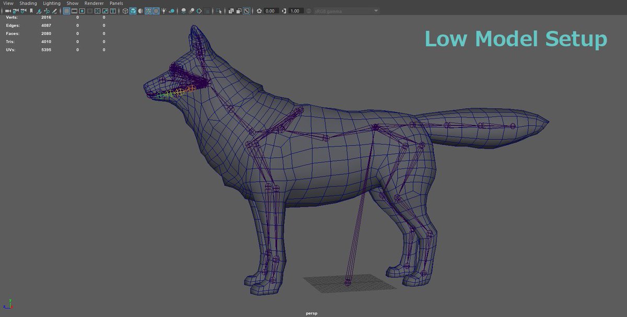Toggle X-Ray Joints display
Image resolution: width=627 pixels, height=317 pixels.
tap(247, 11)
